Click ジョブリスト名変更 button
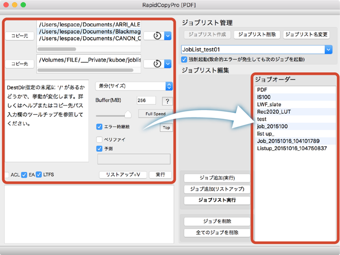Screen dimensions: 340x255 coord(306,34)
